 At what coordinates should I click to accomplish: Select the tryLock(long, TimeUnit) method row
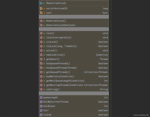coord(74,46)
